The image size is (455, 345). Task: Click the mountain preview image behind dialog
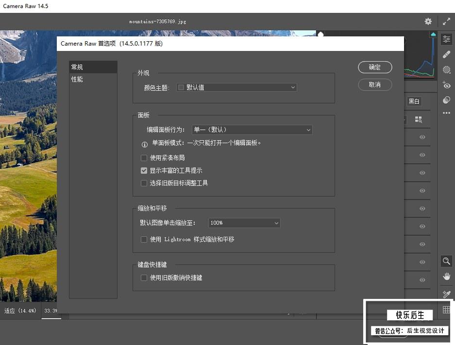pyautogui.click(x=28, y=165)
